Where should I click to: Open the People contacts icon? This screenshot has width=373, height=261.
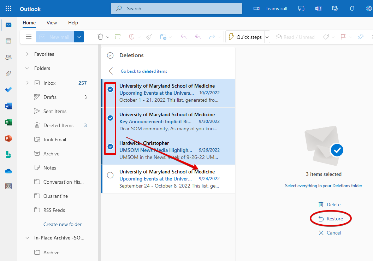tap(8, 57)
